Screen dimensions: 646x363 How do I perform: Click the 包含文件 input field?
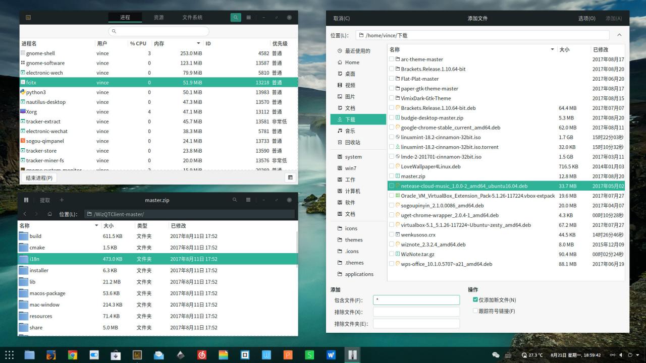tap(416, 300)
